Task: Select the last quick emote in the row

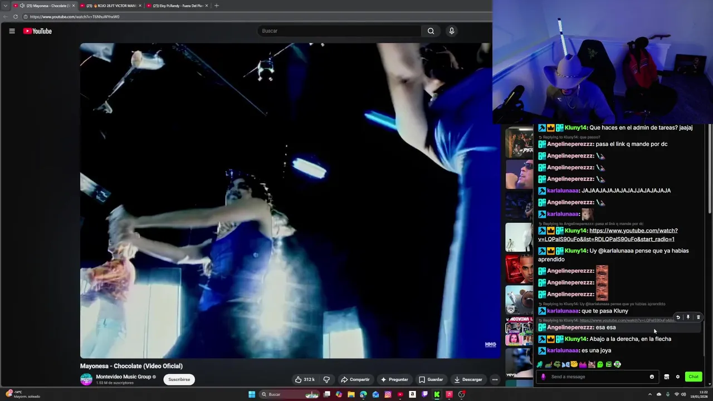Action: [x=617, y=365]
